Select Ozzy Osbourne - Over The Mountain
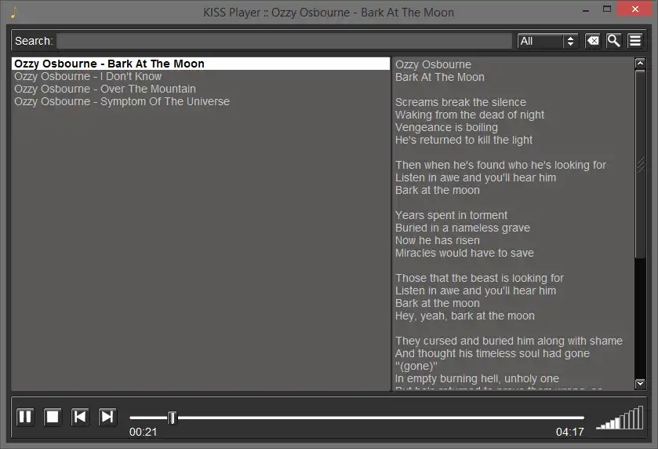 pyautogui.click(x=201, y=89)
